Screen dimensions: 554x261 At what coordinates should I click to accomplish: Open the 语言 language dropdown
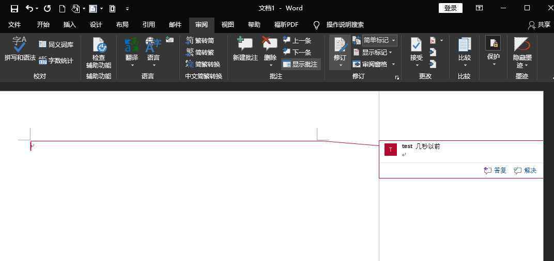153,52
